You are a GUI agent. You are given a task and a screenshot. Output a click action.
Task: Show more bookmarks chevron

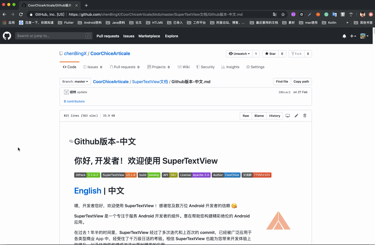point(347,23)
